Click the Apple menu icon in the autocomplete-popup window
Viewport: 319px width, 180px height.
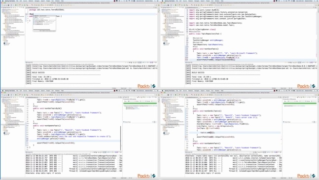2,1
